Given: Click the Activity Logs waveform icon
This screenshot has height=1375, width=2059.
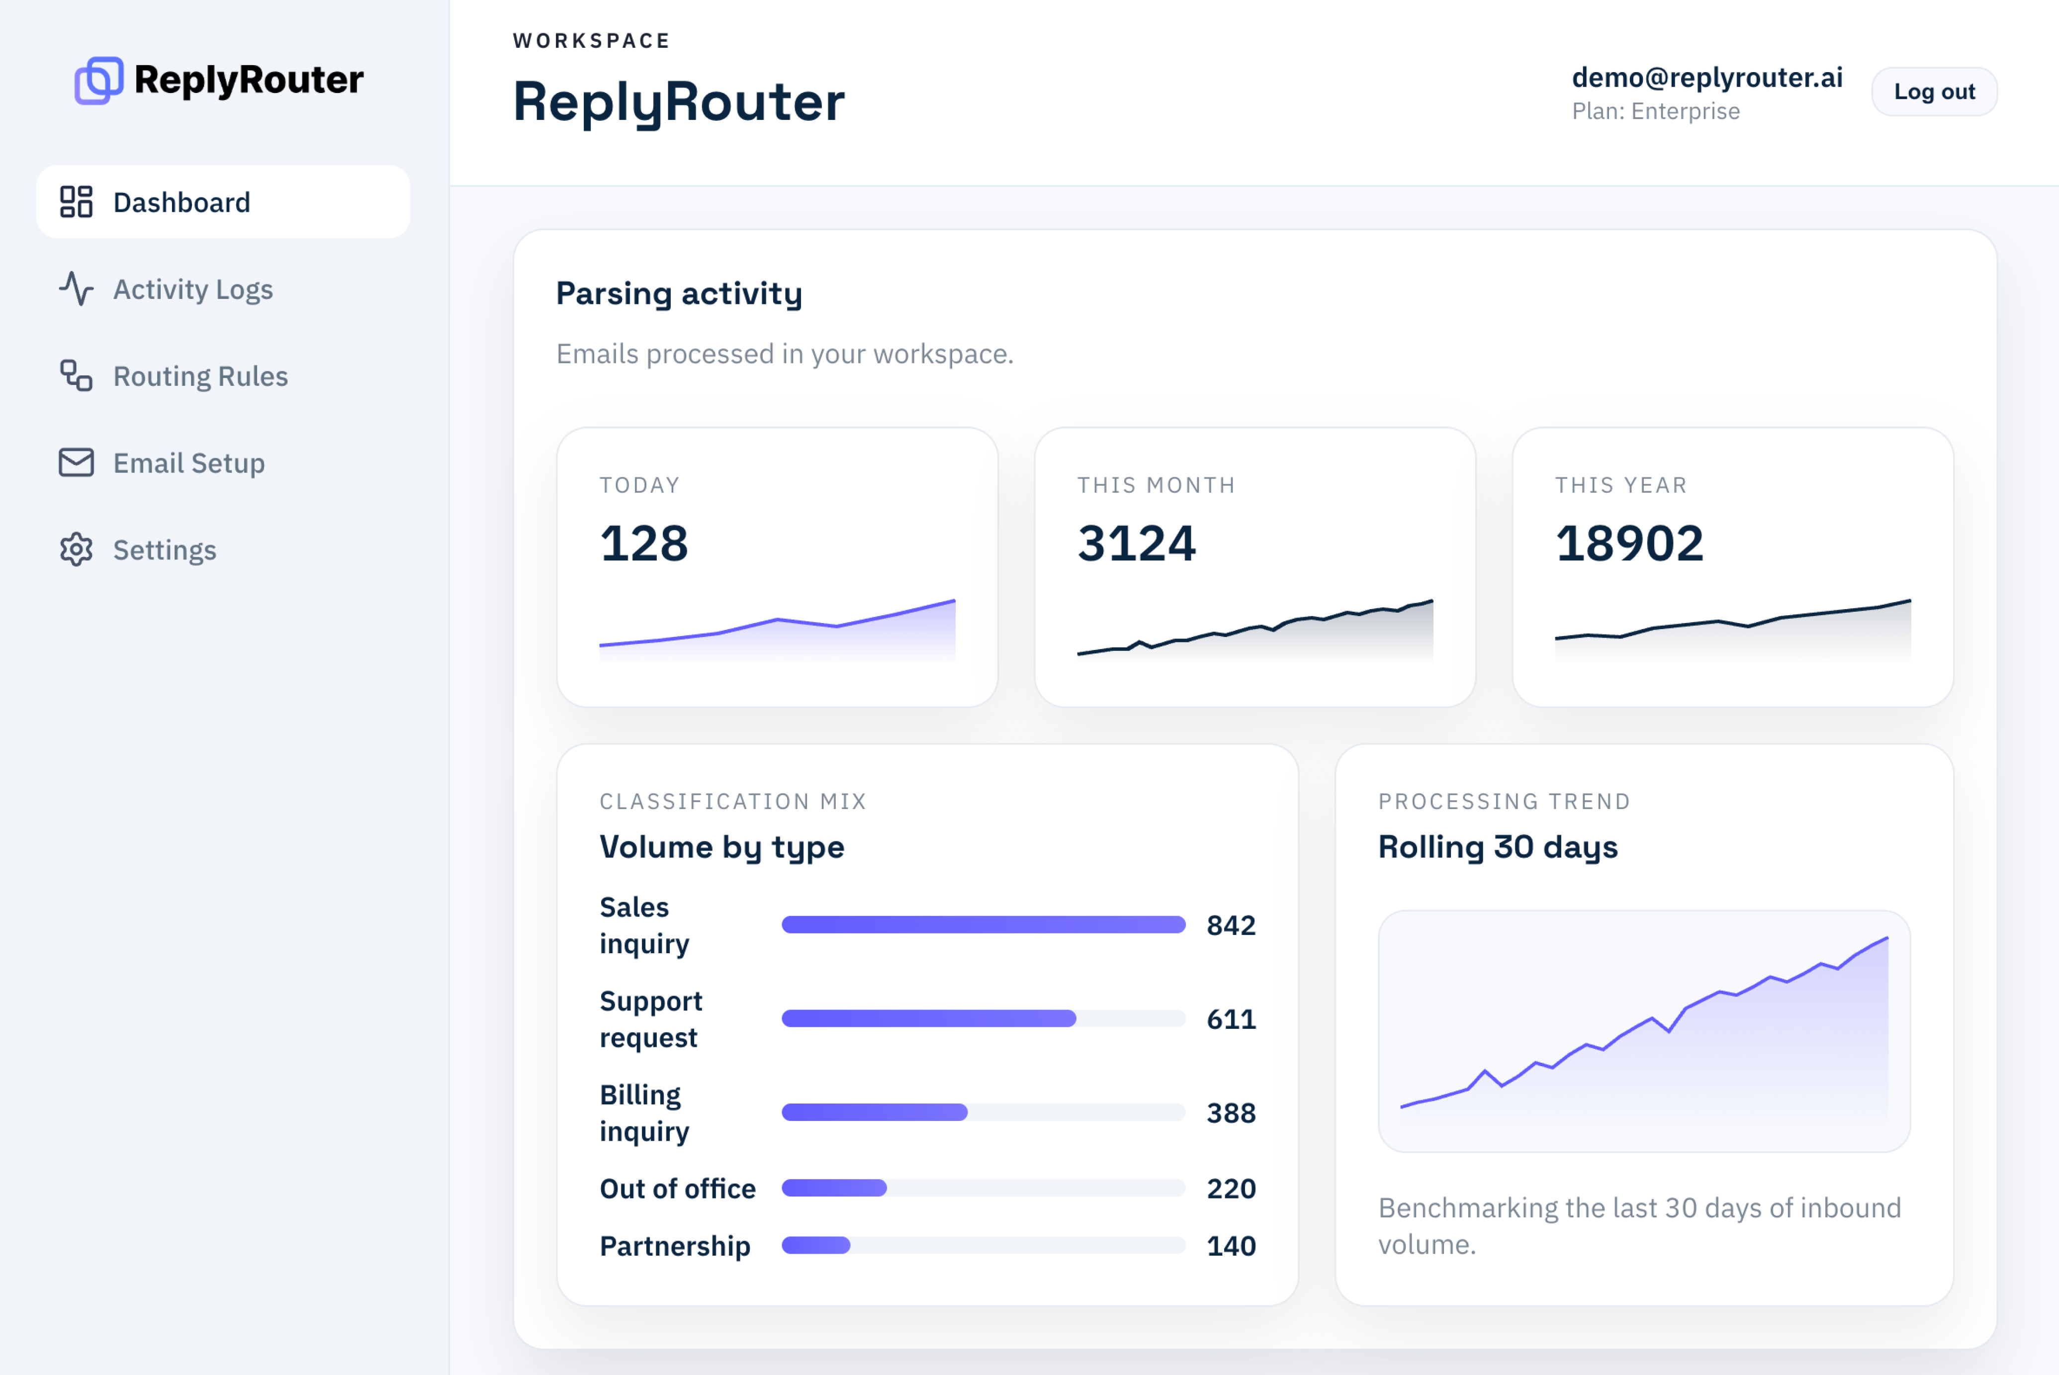Looking at the screenshot, I should point(76,289).
